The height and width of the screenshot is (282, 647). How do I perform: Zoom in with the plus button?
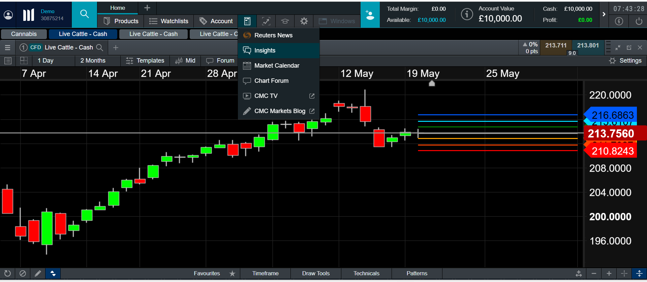point(609,274)
